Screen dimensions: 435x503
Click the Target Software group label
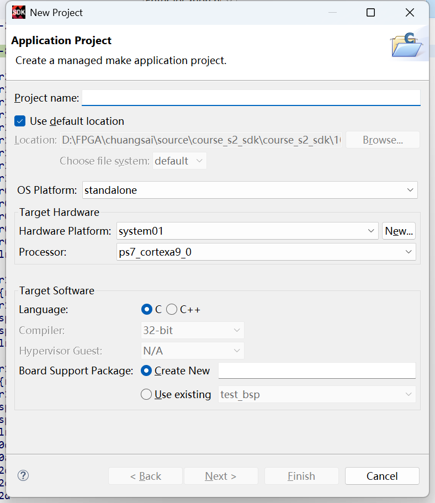[57, 290]
